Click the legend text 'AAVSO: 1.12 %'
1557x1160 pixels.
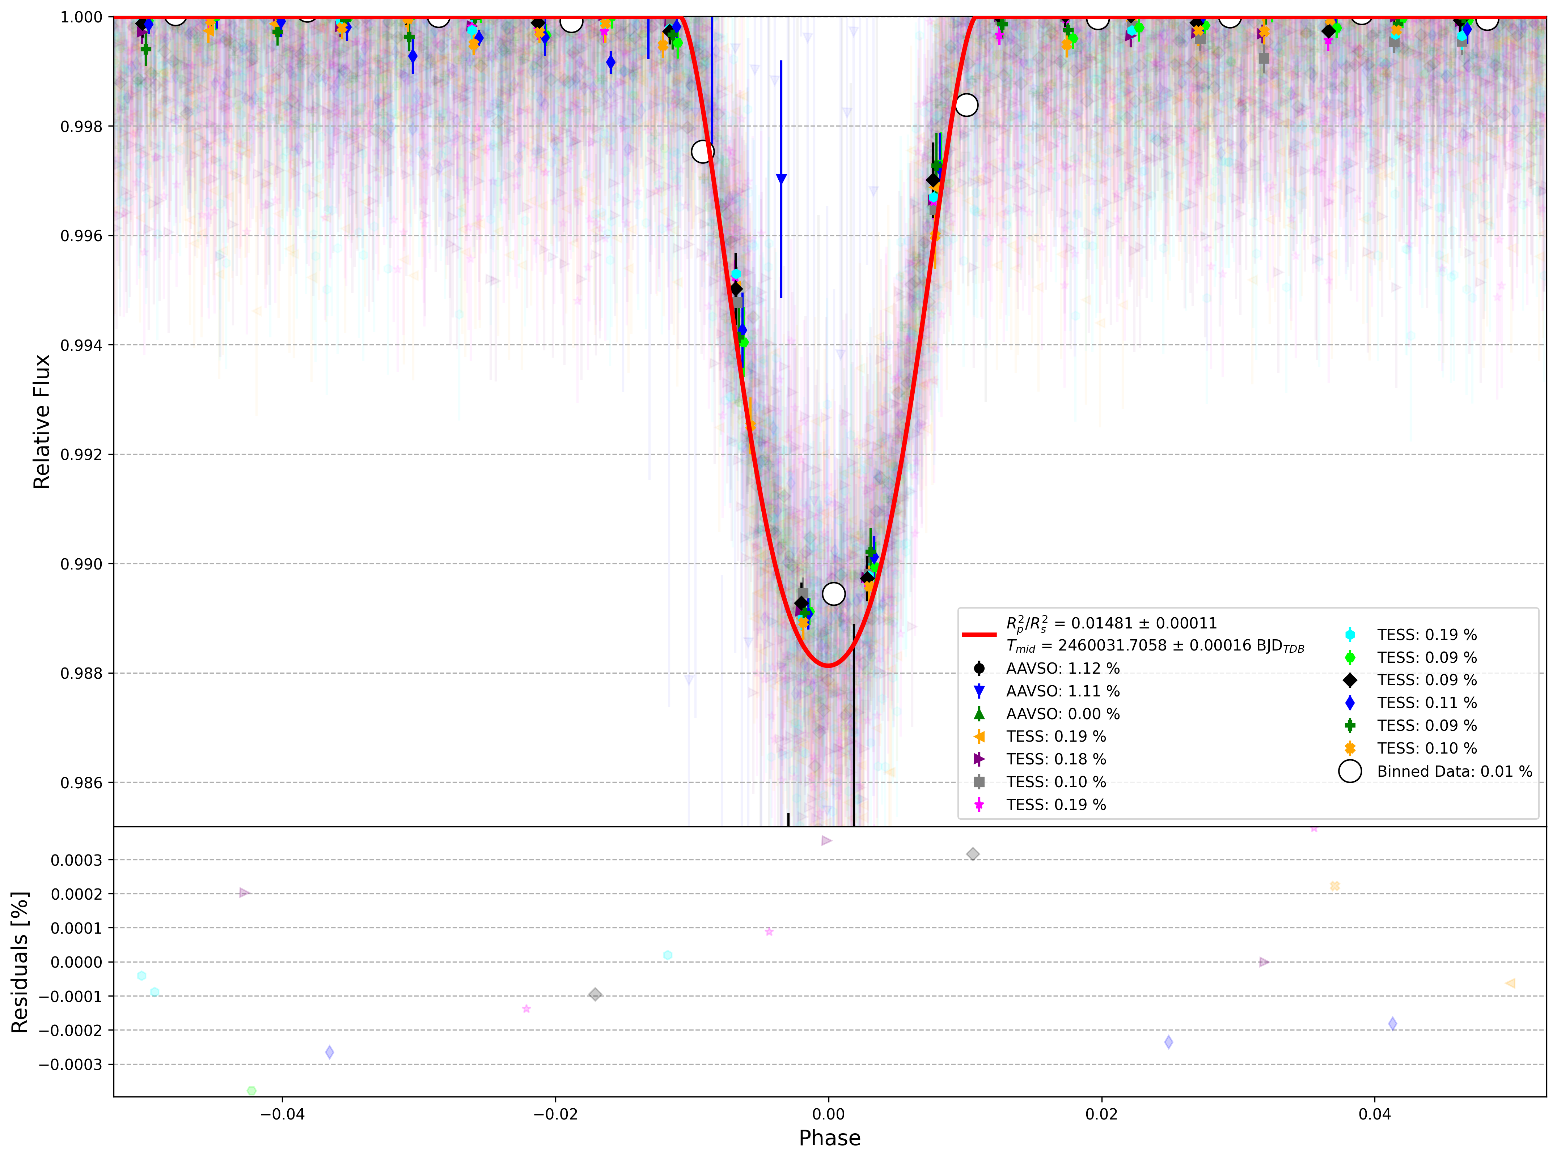click(1063, 669)
